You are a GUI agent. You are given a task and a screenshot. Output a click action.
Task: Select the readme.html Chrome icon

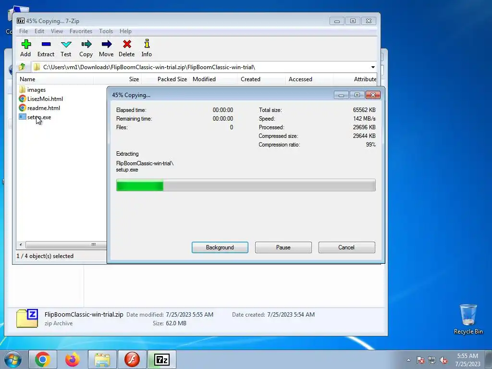(22, 108)
